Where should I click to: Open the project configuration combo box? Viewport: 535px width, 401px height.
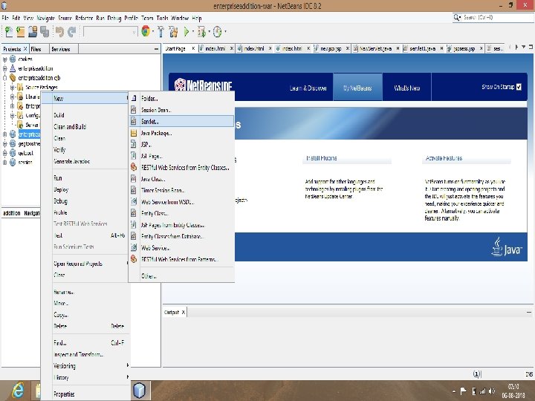[111, 33]
